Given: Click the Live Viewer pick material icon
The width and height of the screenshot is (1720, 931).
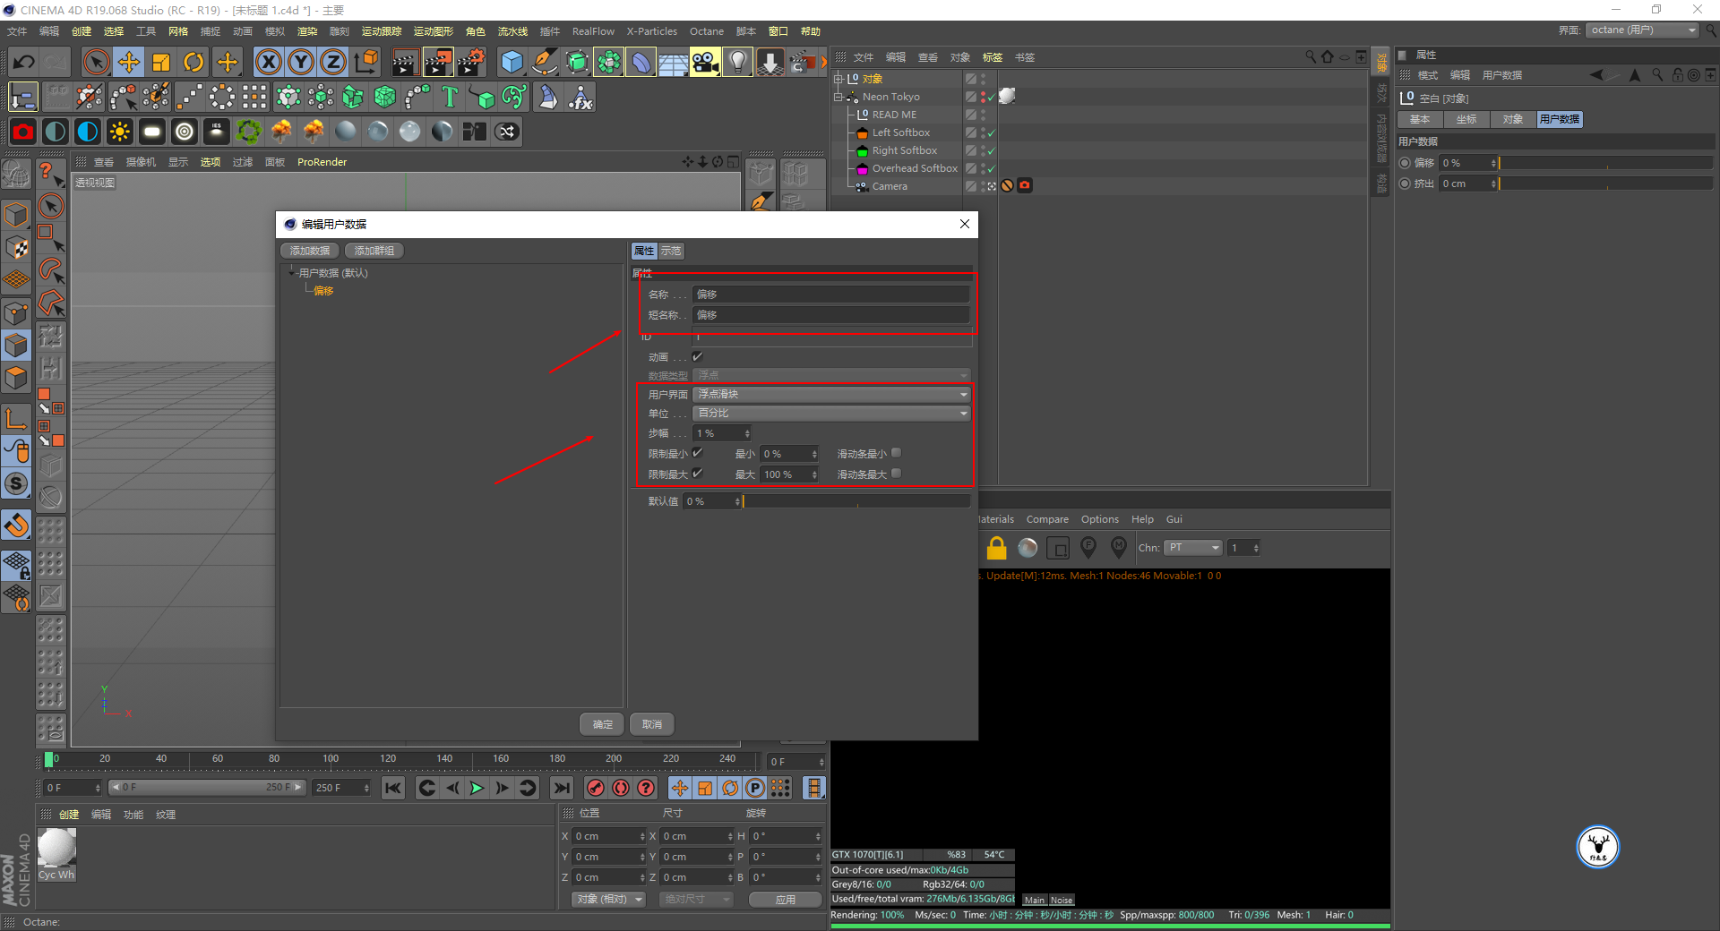Looking at the screenshot, I should pos(1119,547).
